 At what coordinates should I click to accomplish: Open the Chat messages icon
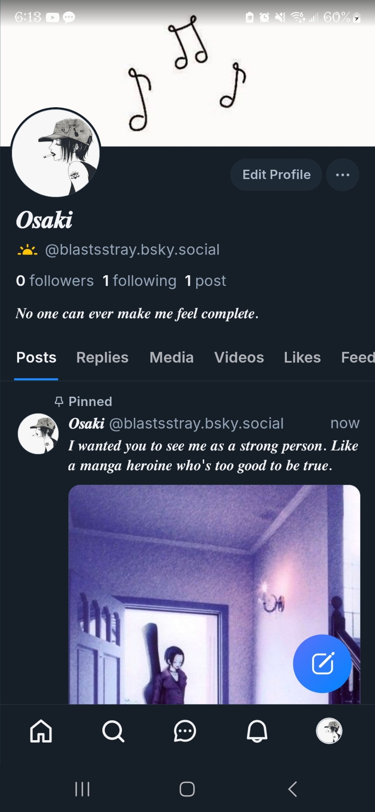(x=185, y=731)
